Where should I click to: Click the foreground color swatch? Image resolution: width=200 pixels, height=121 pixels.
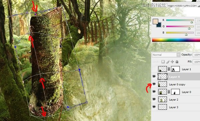[155, 22]
